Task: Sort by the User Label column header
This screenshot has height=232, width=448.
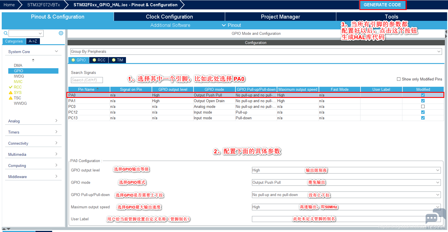Action: [x=381, y=89]
